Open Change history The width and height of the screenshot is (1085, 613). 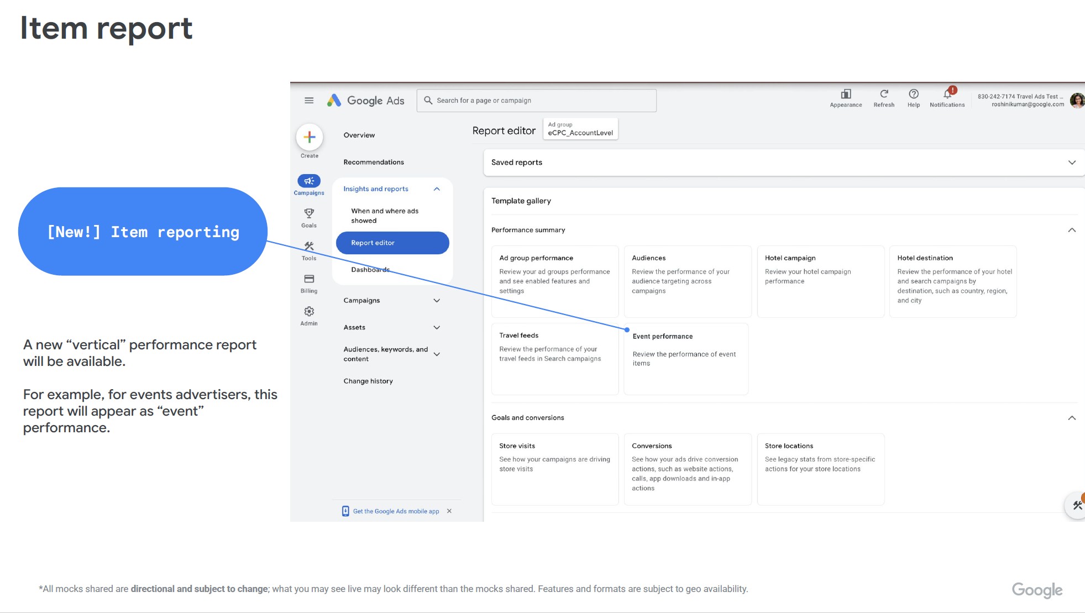[x=368, y=381]
